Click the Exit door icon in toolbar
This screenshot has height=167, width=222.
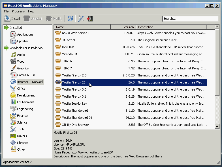(89, 19)
